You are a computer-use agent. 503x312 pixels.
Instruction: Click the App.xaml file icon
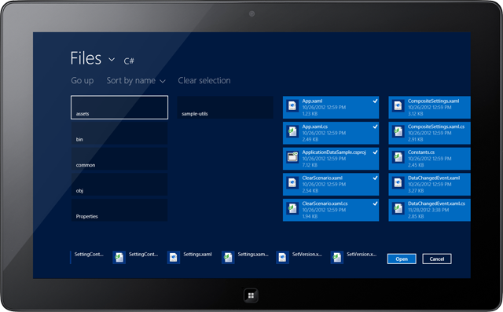click(x=292, y=105)
